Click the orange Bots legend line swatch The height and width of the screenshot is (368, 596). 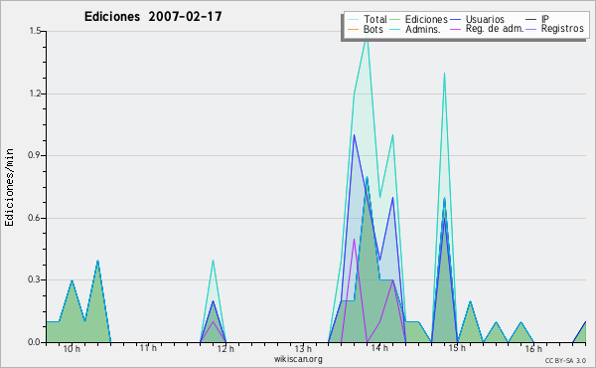tap(353, 29)
